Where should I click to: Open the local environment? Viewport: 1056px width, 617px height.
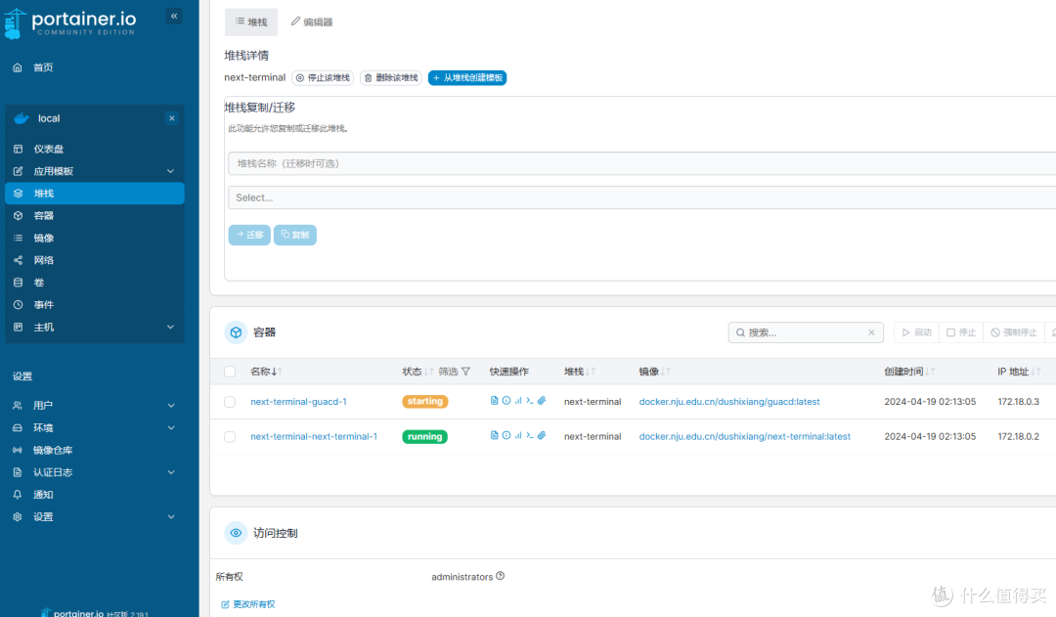pos(49,118)
